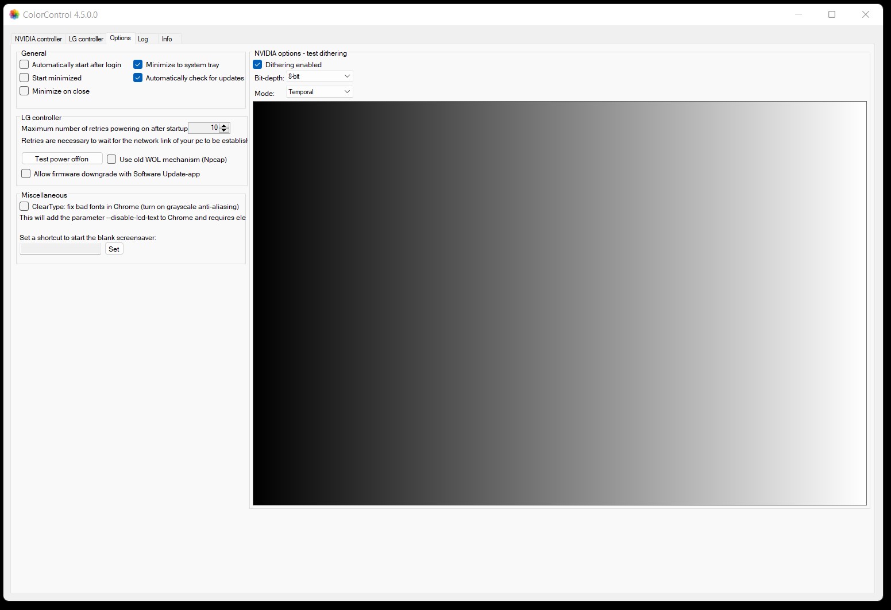Focus the blank screensaver shortcut field
The width and height of the screenshot is (891, 610).
click(60, 249)
